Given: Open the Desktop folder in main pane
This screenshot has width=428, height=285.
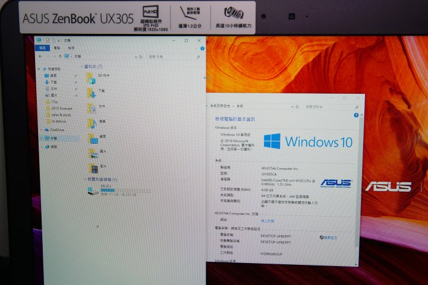Looking at the screenshot, I should 93,138.
